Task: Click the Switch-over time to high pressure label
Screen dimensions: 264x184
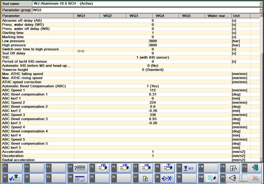Action: (x=31, y=49)
